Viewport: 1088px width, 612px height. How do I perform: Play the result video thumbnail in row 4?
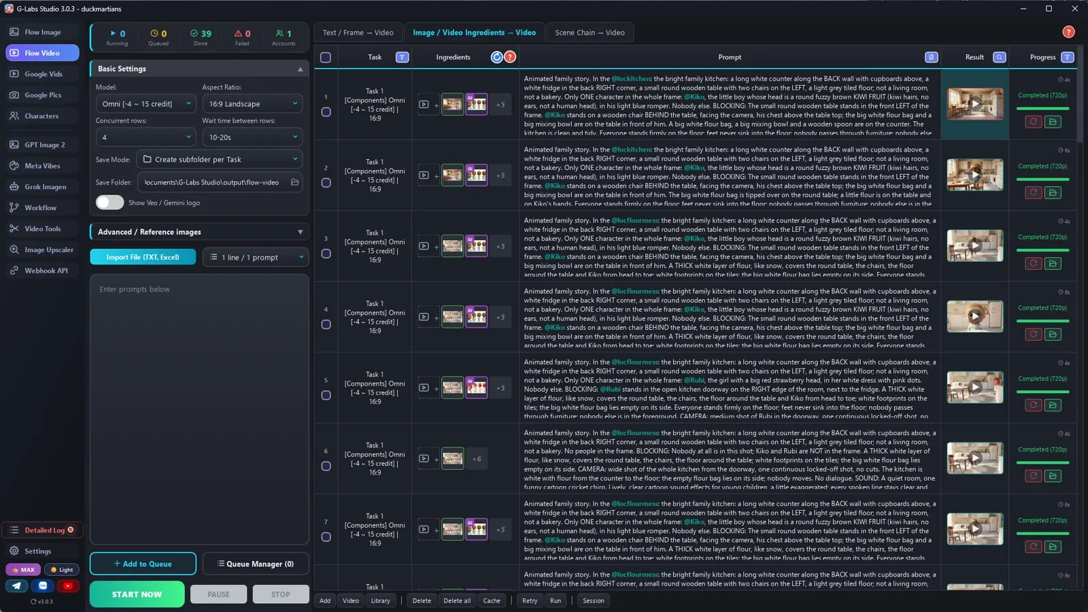pyautogui.click(x=974, y=316)
